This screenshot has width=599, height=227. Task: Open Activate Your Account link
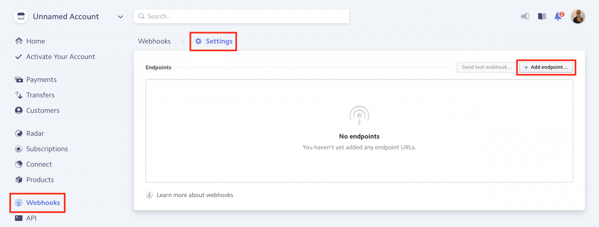pos(61,57)
